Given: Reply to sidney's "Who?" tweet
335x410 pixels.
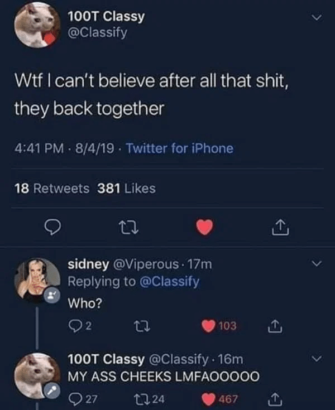Looking at the screenshot, I should (80, 326).
